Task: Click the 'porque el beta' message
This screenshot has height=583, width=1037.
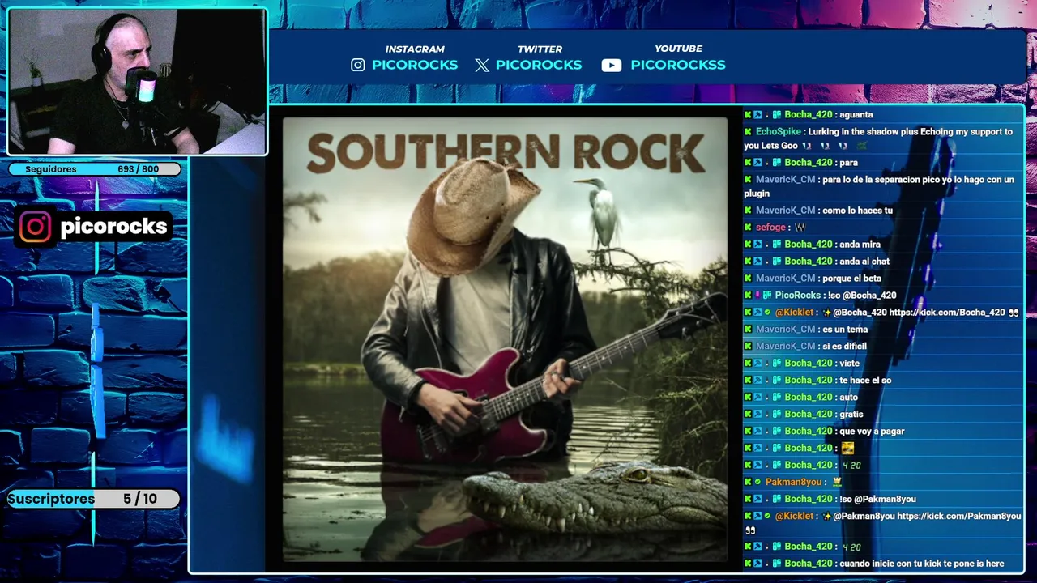Action: pyautogui.click(x=851, y=279)
